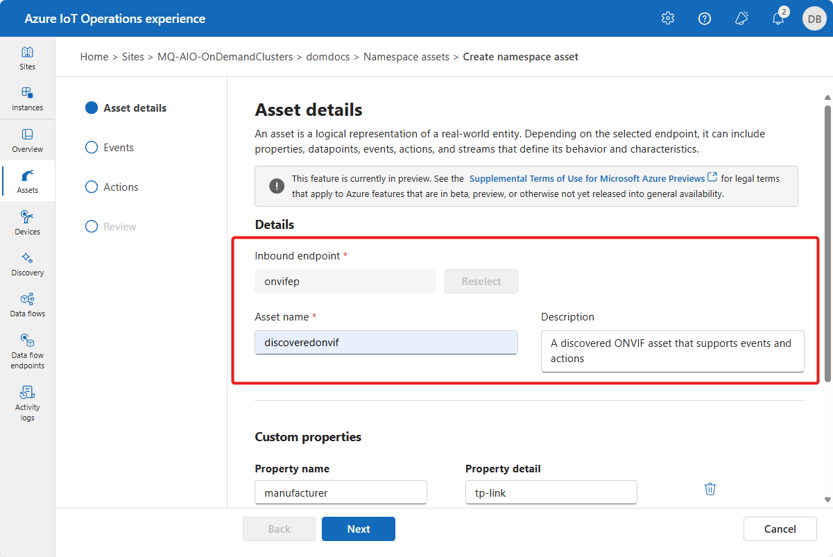Open Data flow endpoints in sidebar

point(27,352)
